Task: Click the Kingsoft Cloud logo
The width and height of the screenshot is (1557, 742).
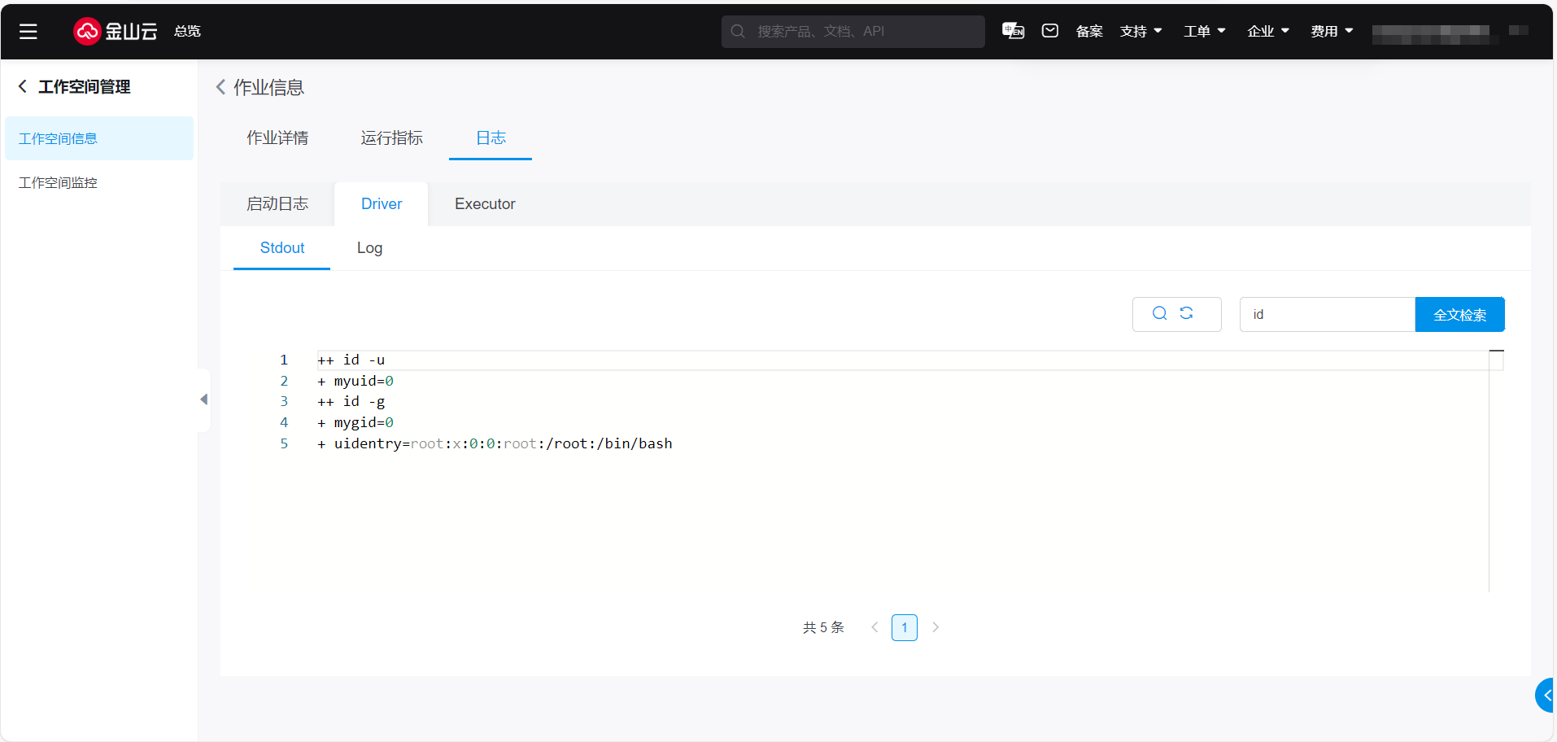Action: [x=116, y=32]
